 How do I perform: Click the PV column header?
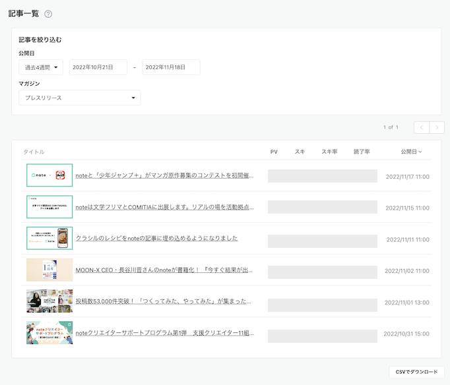274,152
